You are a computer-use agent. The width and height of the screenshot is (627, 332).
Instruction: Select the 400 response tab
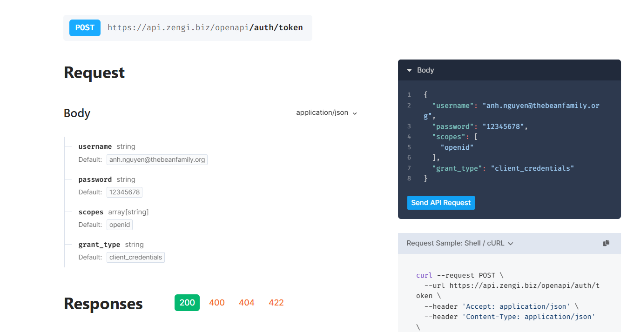pos(217,303)
